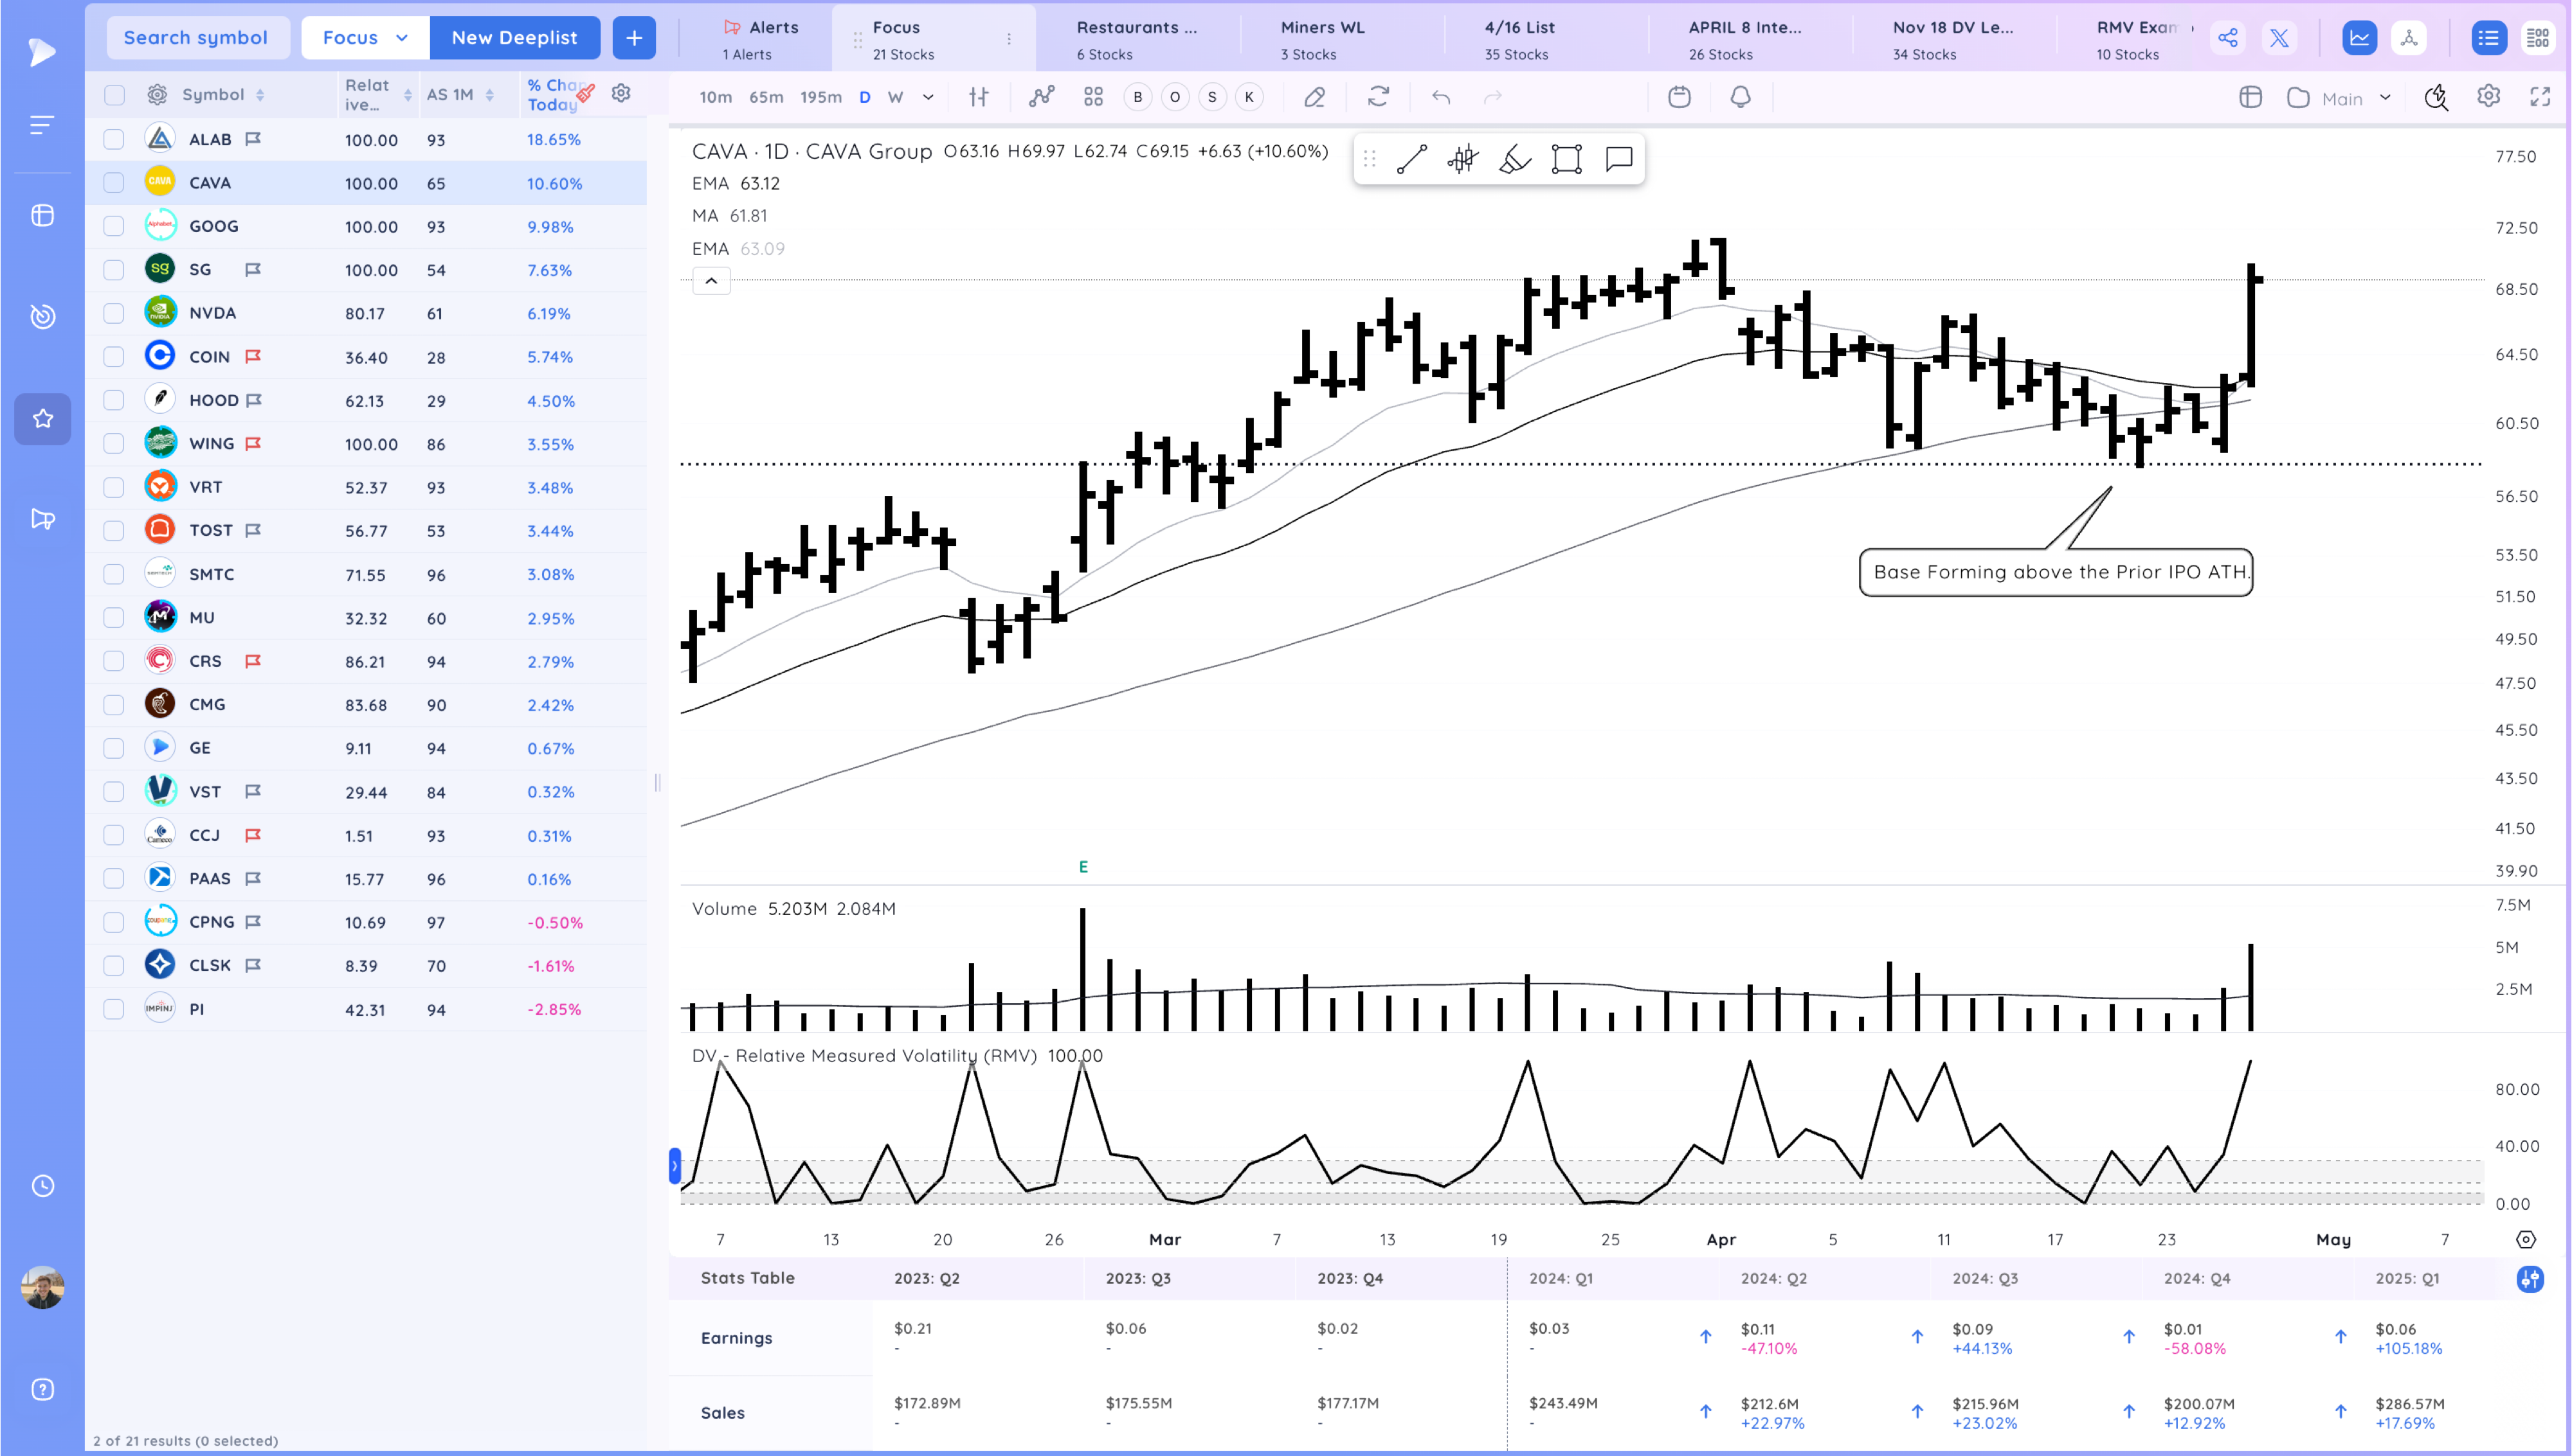Select the list layout view icon

pyautogui.click(x=2488, y=38)
